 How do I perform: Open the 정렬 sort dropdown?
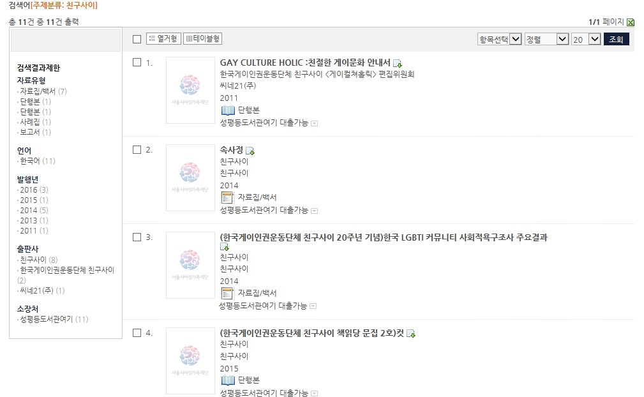point(546,39)
